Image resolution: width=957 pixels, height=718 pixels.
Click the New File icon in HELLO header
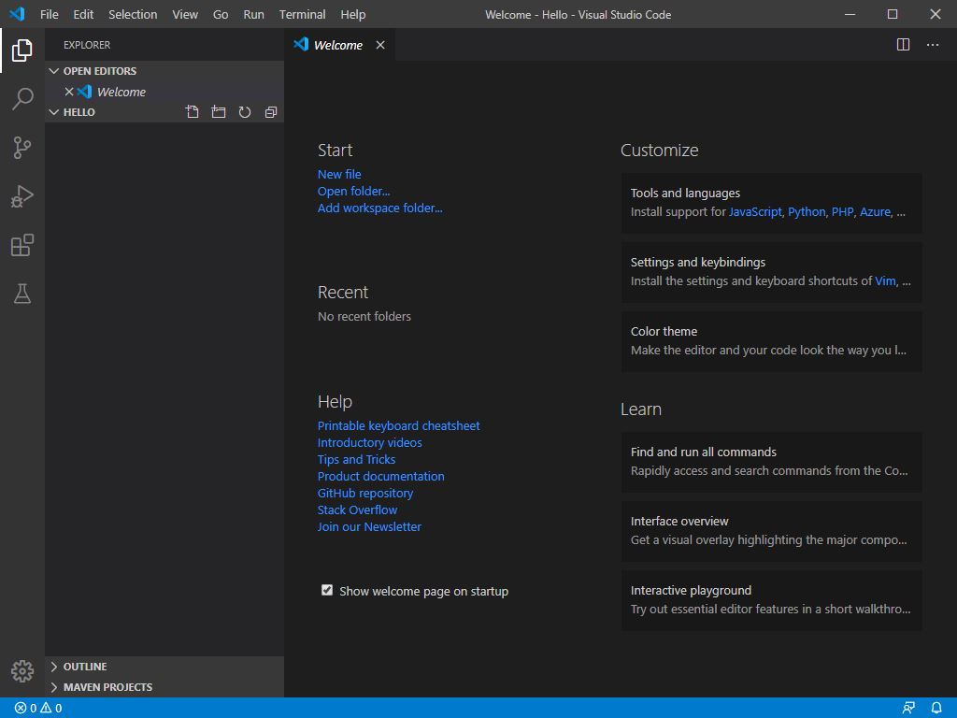click(x=193, y=112)
